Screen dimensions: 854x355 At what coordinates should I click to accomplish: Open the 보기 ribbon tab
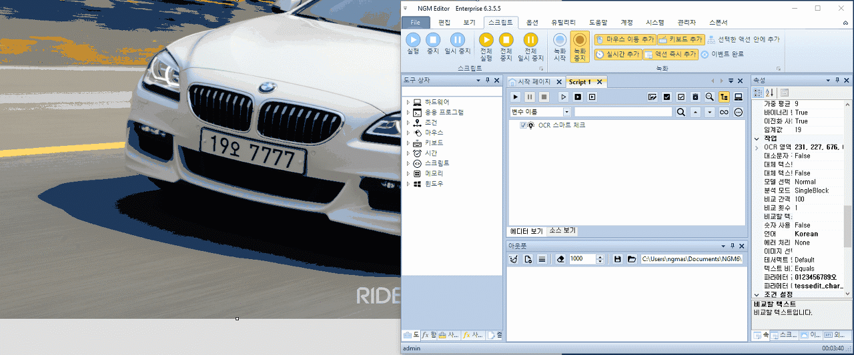469,23
